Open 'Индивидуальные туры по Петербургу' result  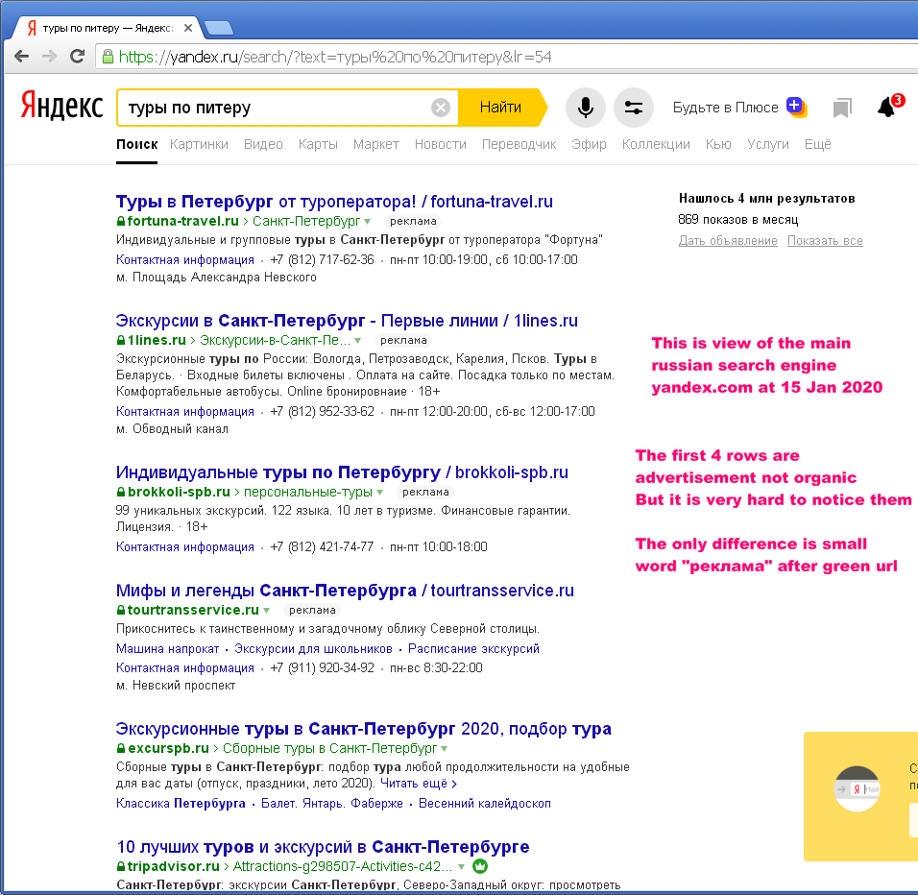coord(342,472)
